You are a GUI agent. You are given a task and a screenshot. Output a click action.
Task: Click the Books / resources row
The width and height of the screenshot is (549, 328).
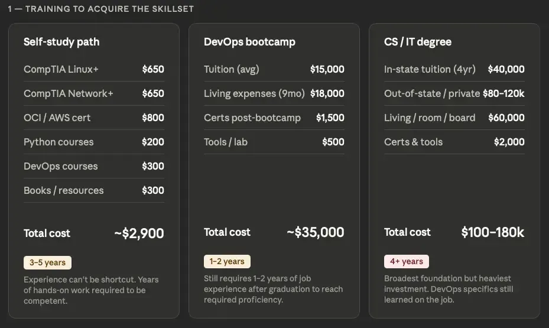[93, 191]
